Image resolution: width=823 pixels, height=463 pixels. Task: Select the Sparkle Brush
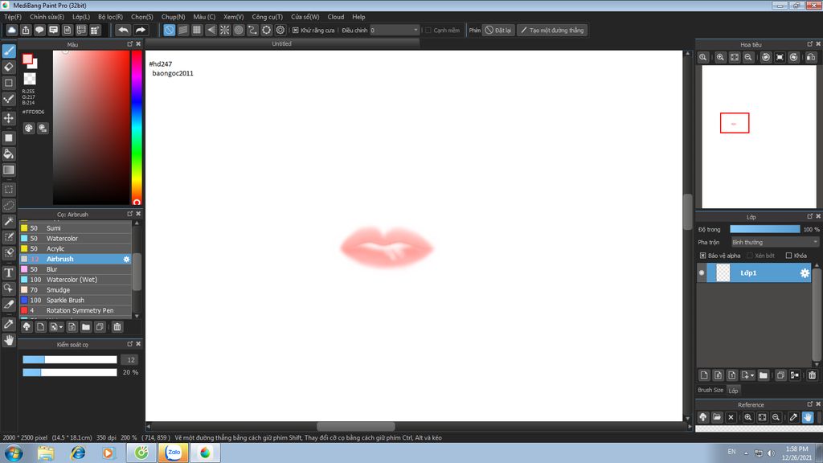tap(76, 301)
